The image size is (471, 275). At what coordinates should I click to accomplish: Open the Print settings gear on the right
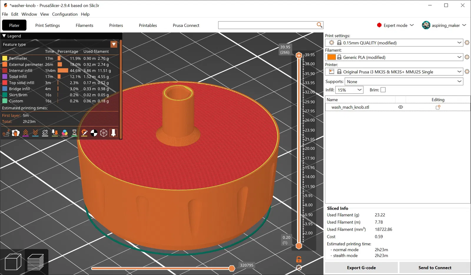pyautogui.click(x=467, y=43)
